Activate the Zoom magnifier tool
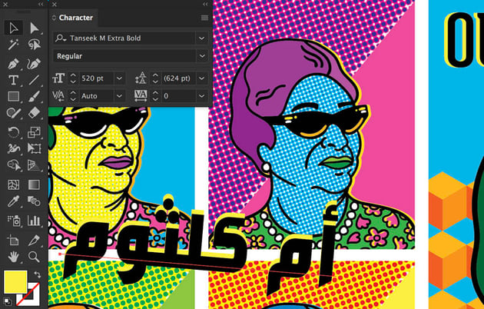The height and width of the screenshot is (309, 484). (x=34, y=256)
